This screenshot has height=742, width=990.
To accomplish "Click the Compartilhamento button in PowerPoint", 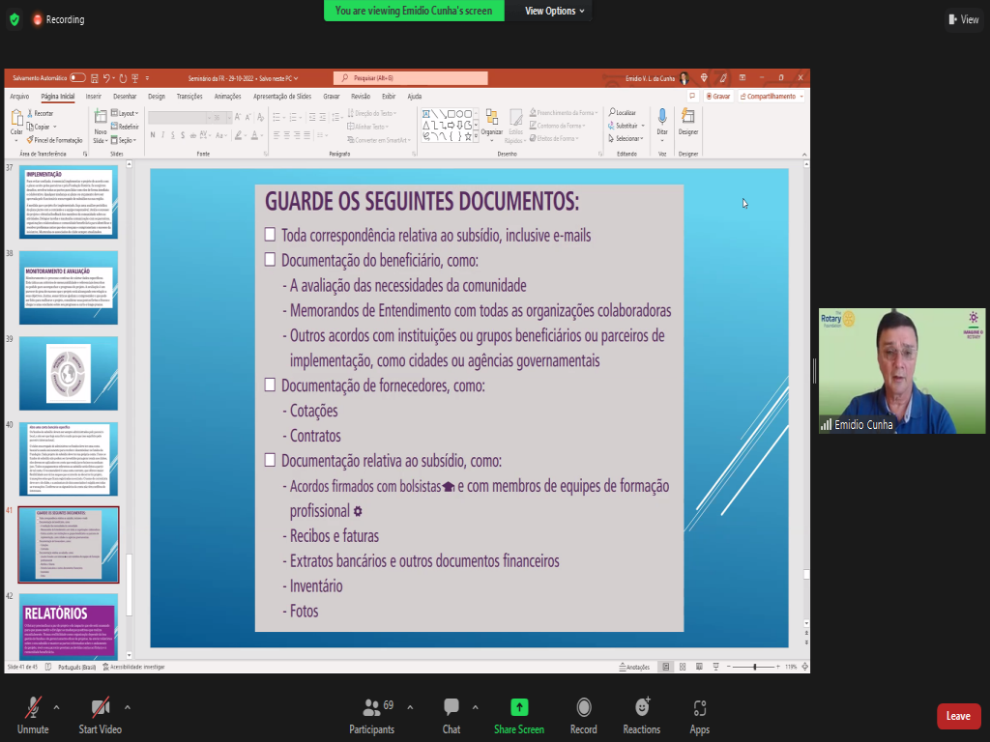I will [x=771, y=97].
